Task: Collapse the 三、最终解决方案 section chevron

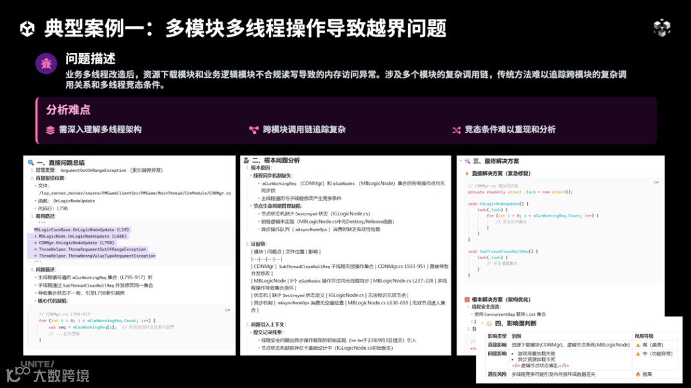Action: coord(461,160)
